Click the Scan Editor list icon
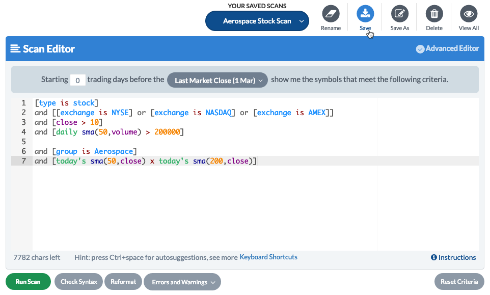Screen dimensions: 490x295 [15, 49]
